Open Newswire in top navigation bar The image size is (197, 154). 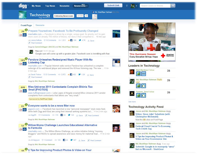pyautogui.click(x=64, y=6)
